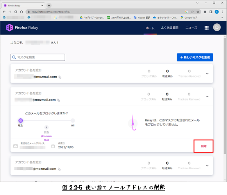Go forward using browser forward arrow
Image resolution: width=227 pixels, height=195 pixels.
10,12
